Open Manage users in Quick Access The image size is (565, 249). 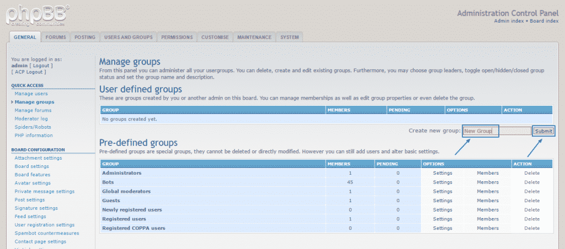(x=31, y=94)
